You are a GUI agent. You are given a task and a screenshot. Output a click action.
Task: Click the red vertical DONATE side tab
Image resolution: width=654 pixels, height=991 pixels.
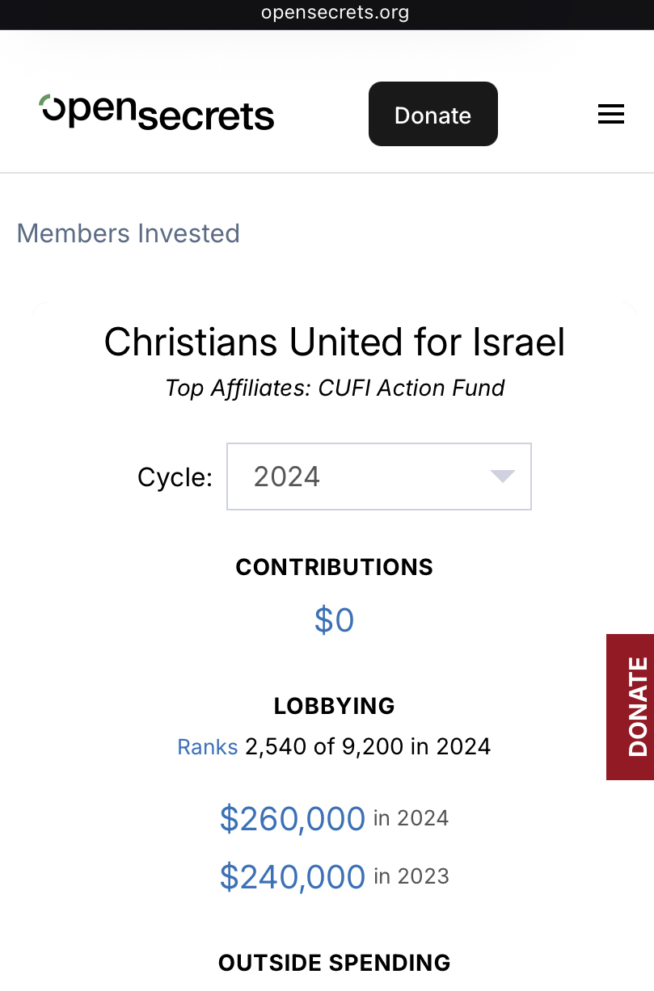point(631,707)
